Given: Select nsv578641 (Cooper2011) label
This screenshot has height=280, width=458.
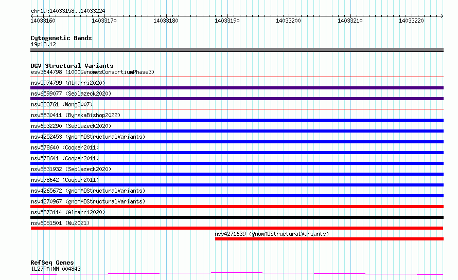Looking at the screenshot, I should pos(65,158).
